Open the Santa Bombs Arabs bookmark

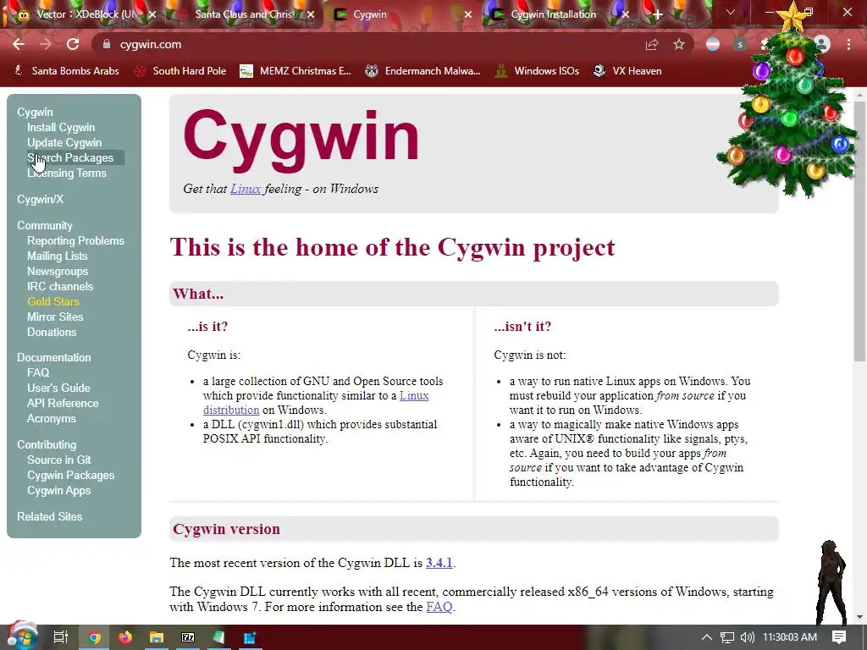(x=66, y=71)
